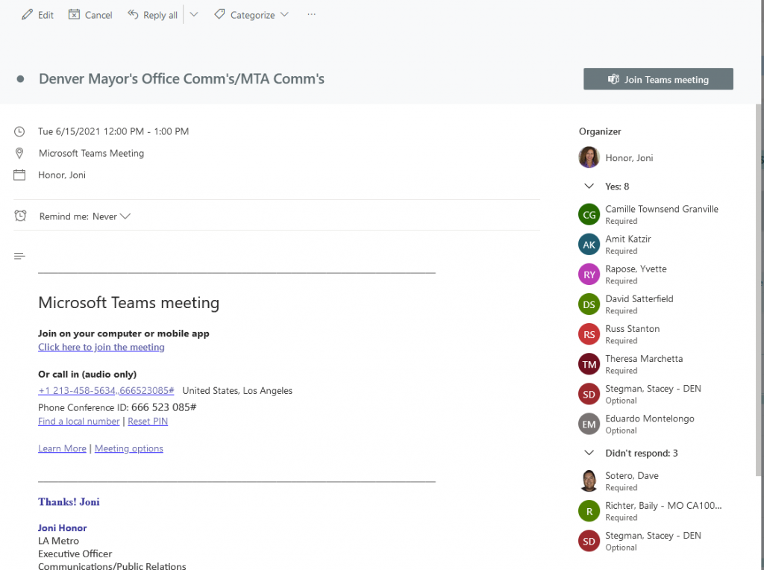Select attendee name Russ Stanton
The width and height of the screenshot is (764, 570).
coord(633,329)
